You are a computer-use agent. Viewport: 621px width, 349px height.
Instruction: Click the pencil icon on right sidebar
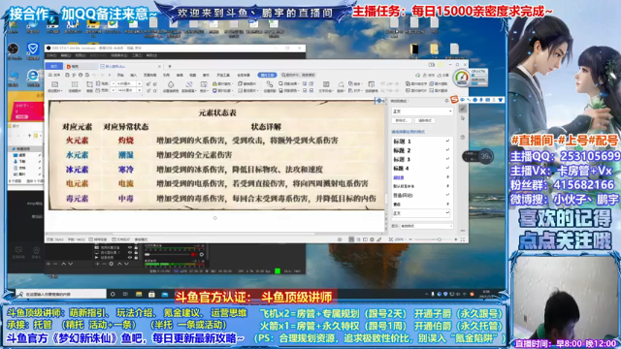click(x=463, y=108)
